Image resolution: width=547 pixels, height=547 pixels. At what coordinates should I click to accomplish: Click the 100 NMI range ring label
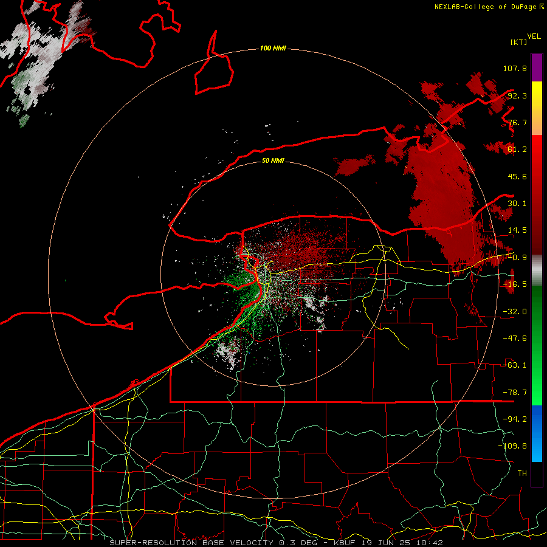pyautogui.click(x=273, y=48)
